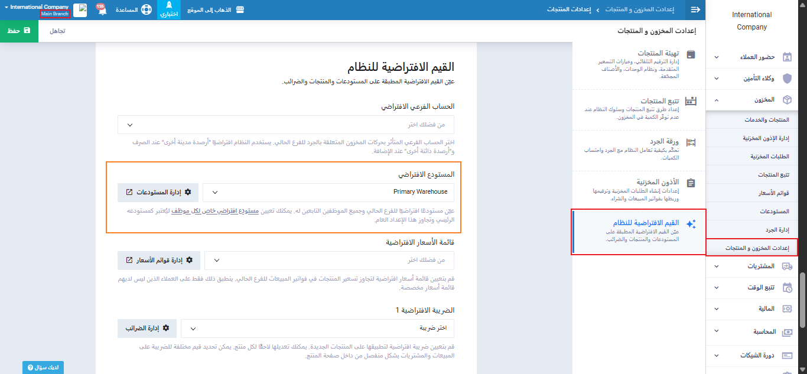Click the لديك سؤال help button

pos(43,368)
